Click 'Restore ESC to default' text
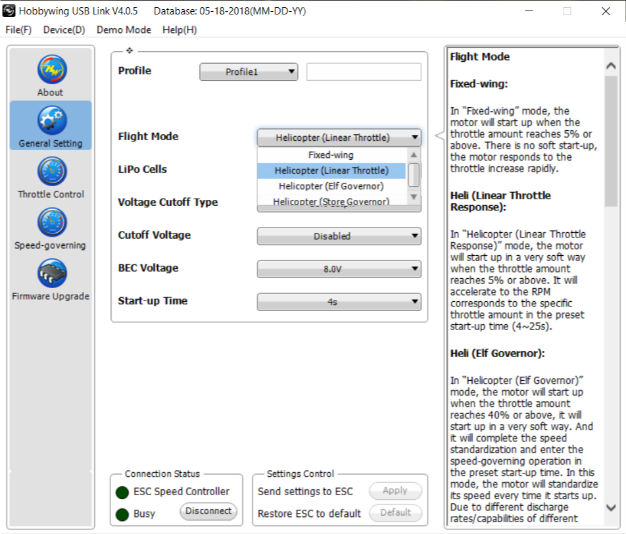 [309, 513]
